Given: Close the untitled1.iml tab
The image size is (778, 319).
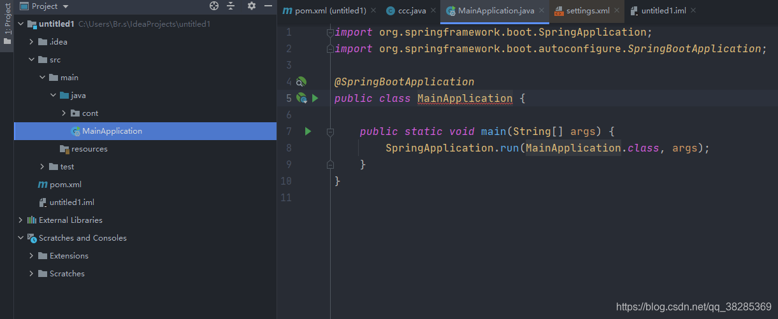Looking at the screenshot, I should [693, 11].
